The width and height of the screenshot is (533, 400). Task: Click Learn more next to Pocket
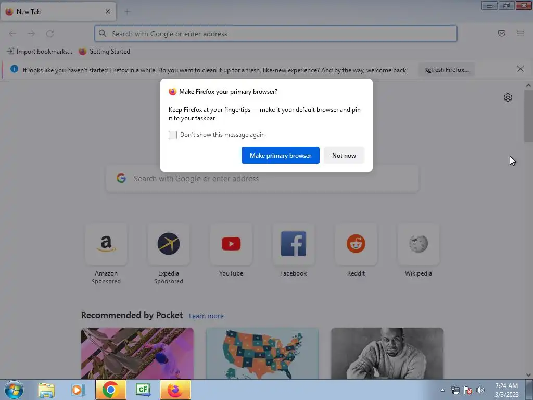coord(206,316)
